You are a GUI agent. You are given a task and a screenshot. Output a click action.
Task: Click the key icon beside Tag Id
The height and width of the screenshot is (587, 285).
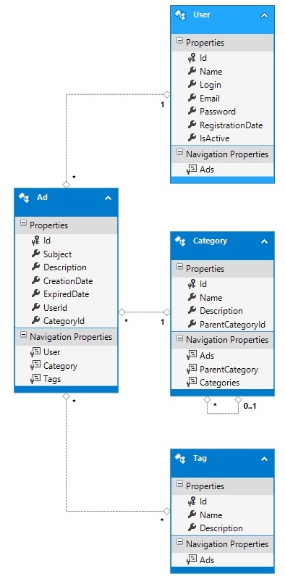coord(192,501)
